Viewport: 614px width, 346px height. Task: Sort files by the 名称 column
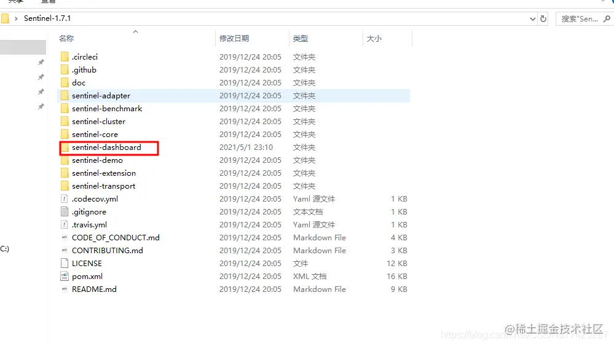66,38
